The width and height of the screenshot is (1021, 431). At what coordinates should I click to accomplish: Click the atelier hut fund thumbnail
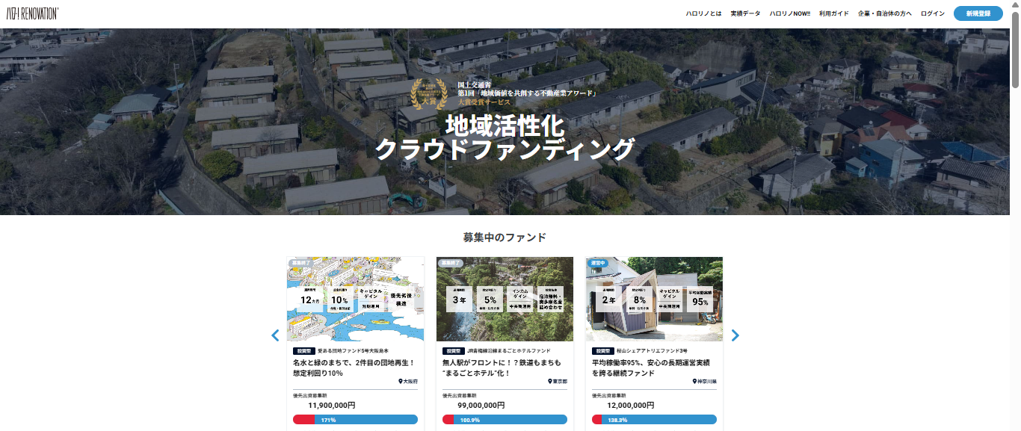(654, 299)
